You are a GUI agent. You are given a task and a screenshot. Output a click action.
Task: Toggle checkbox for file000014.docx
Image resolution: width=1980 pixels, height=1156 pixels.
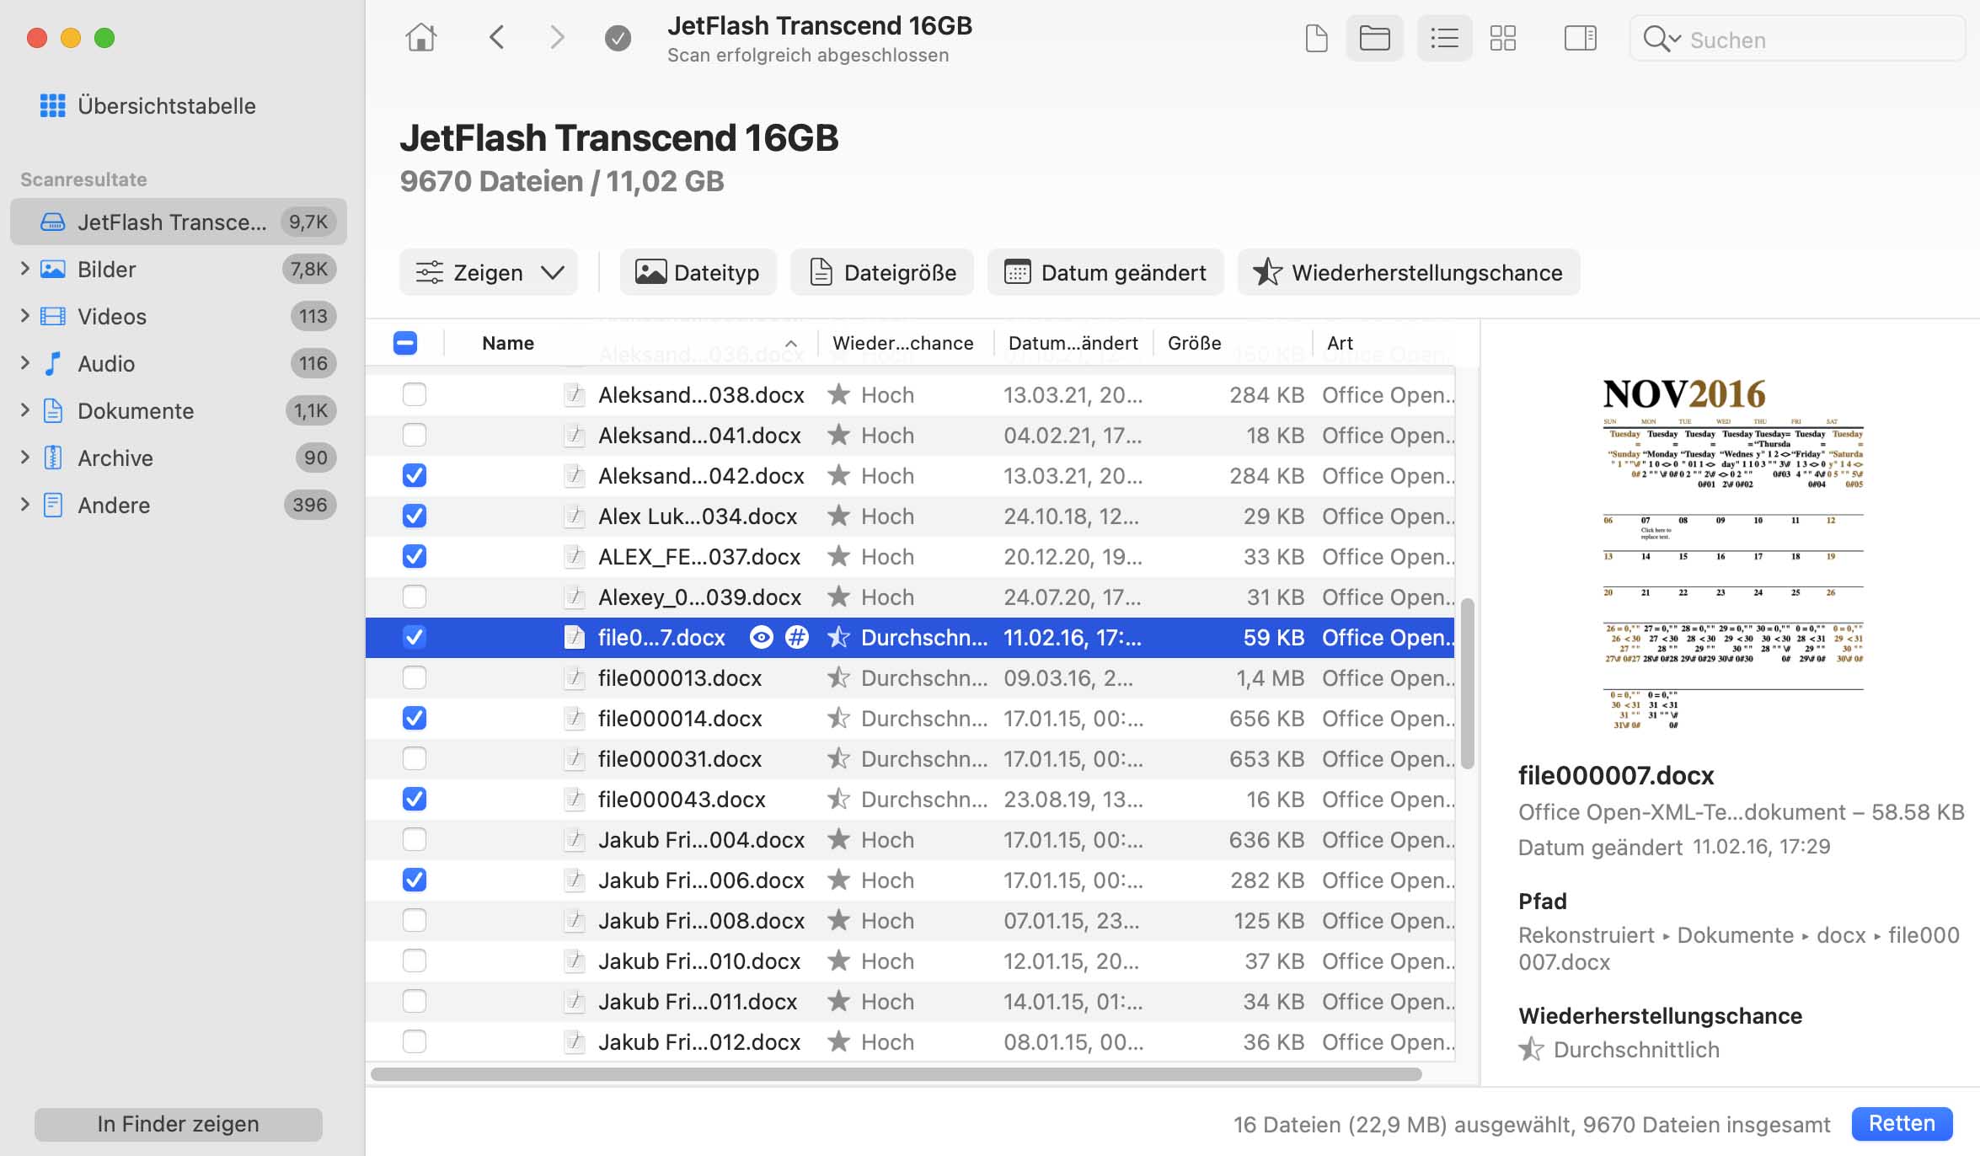413,719
